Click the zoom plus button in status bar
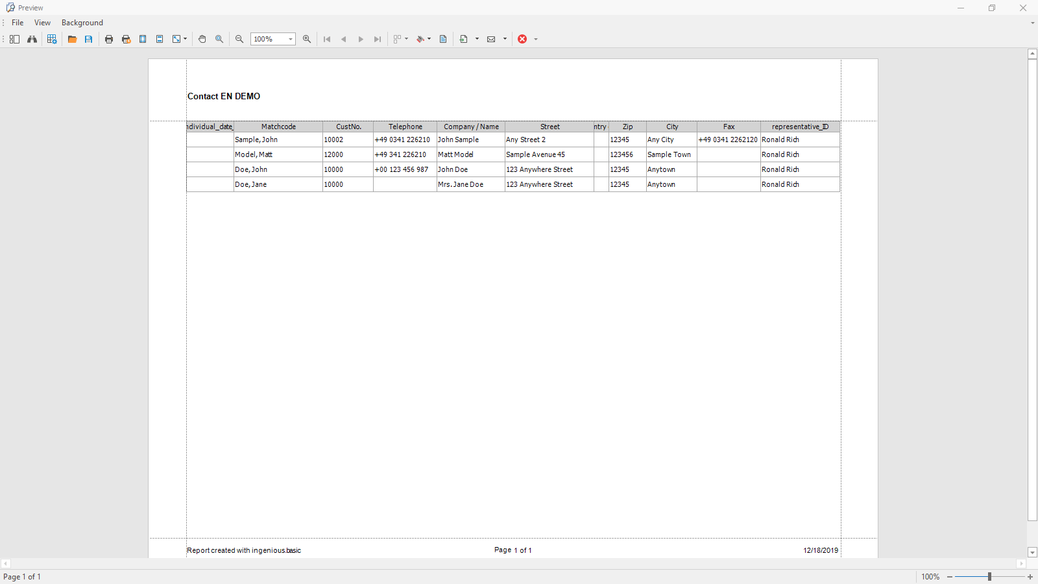 click(x=1030, y=577)
